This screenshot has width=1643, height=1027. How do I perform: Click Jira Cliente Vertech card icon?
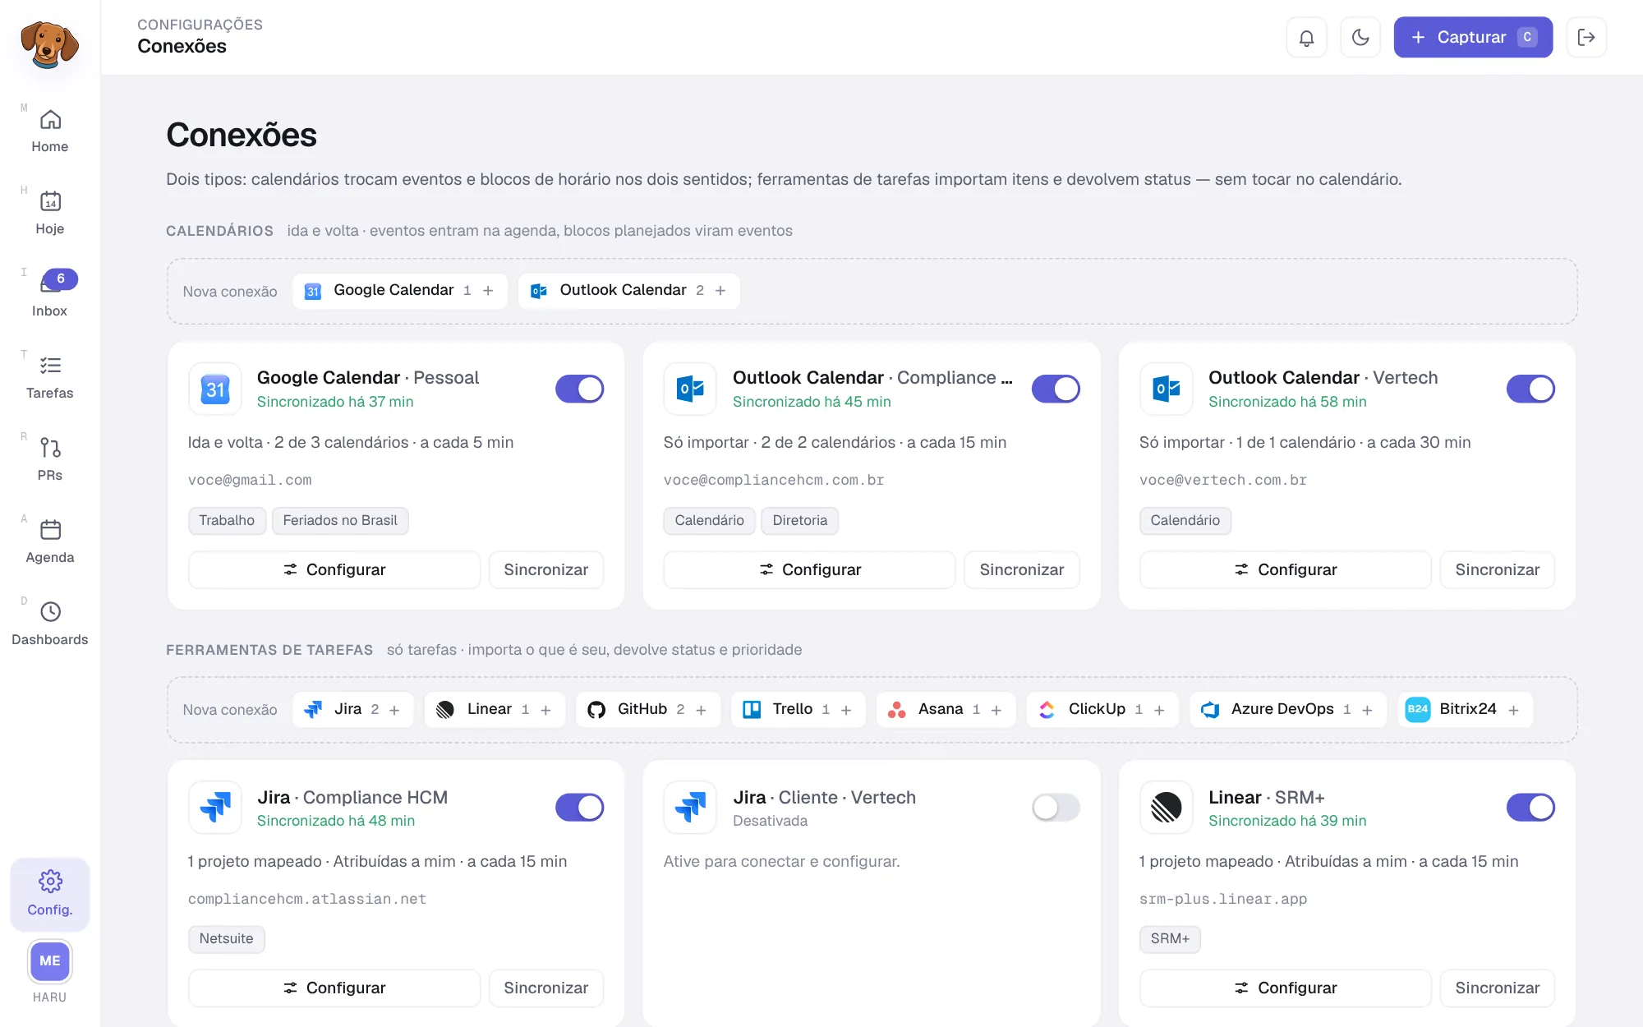[x=690, y=808]
